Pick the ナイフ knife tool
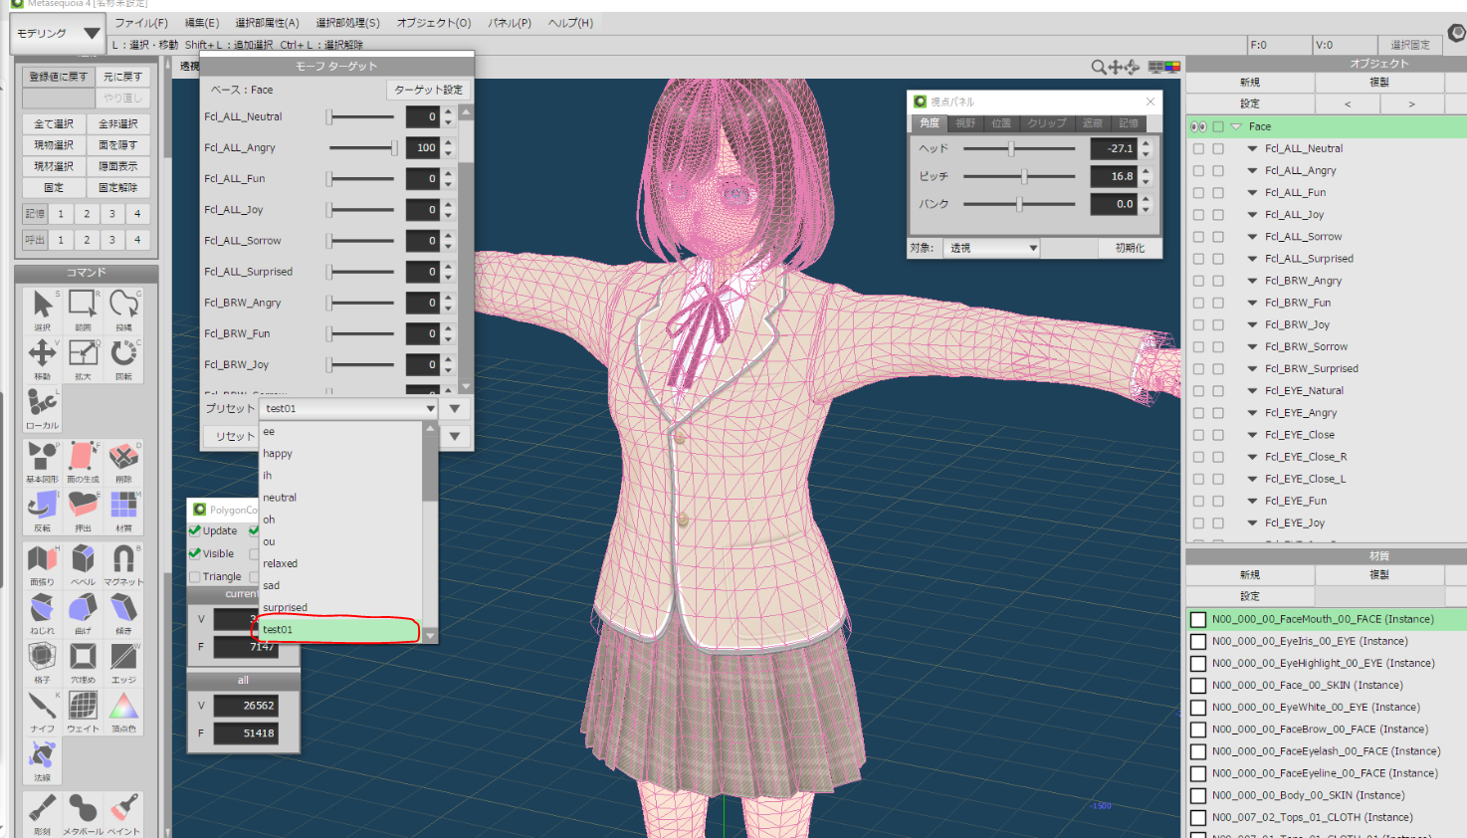This screenshot has width=1467, height=838. coord(42,711)
